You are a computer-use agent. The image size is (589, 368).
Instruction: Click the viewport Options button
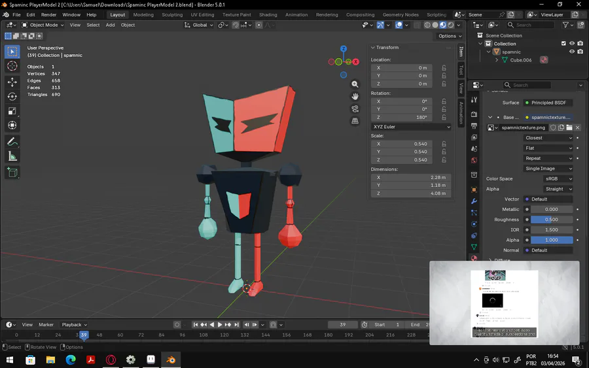click(x=450, y=36)
